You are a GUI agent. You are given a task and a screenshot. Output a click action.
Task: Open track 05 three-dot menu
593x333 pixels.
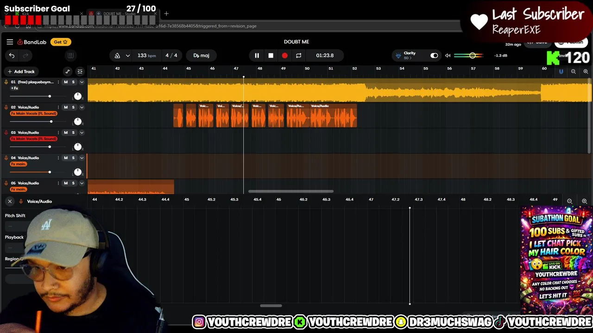coord(58,183)
